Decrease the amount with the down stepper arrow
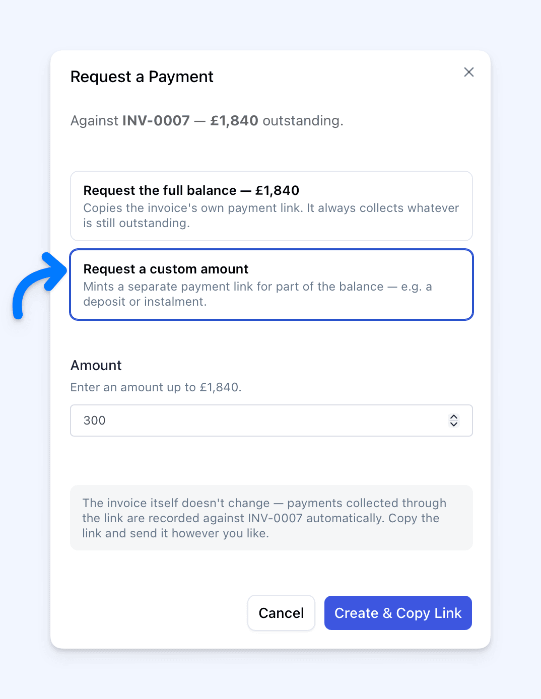This screenshot has width=541, height=699. click(x=454, y=424)
